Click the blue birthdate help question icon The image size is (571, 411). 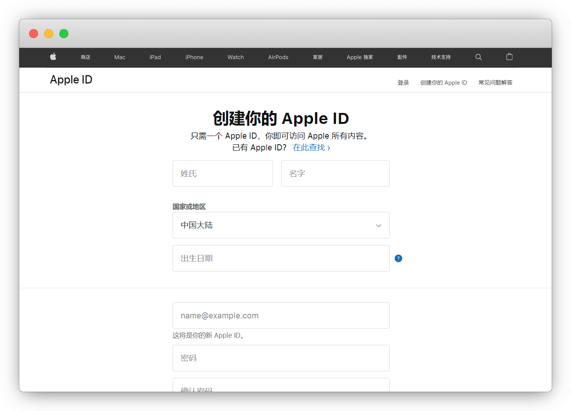(x=398, y=258)
